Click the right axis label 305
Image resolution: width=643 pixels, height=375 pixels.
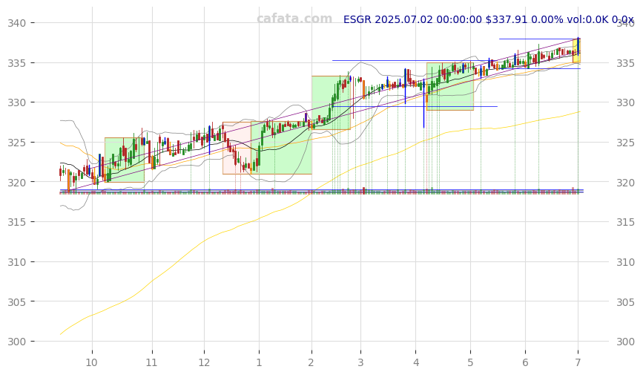click(626, 302)
